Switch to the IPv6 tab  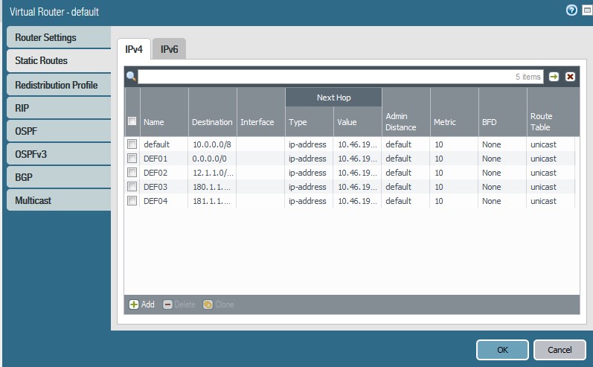pyautogui.click(x=169, y=49)
